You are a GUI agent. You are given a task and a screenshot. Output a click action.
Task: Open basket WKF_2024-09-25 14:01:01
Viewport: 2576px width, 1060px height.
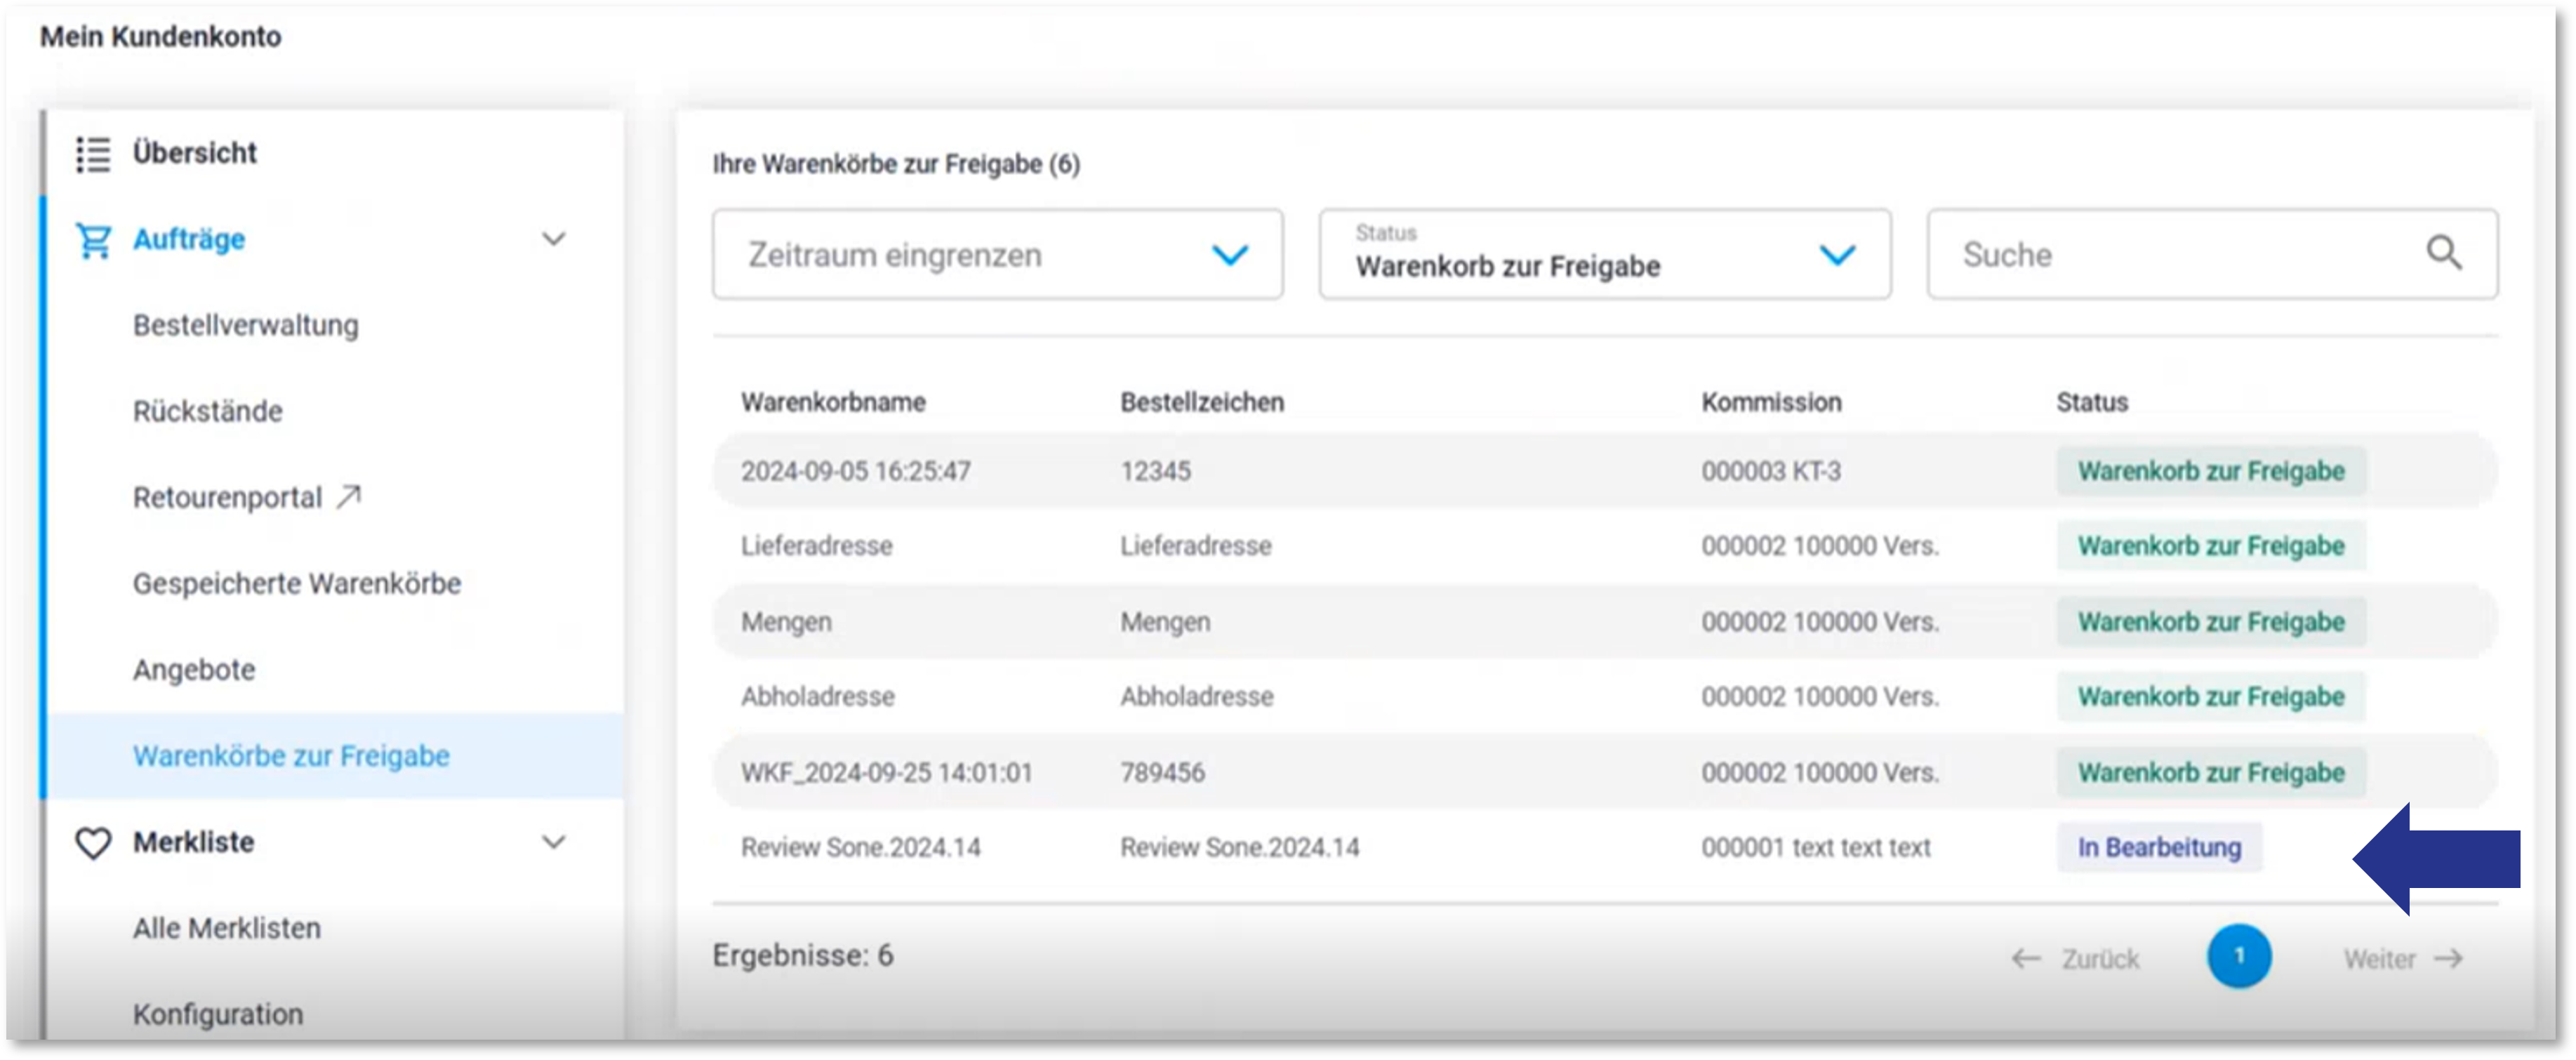tap(886, 774)
